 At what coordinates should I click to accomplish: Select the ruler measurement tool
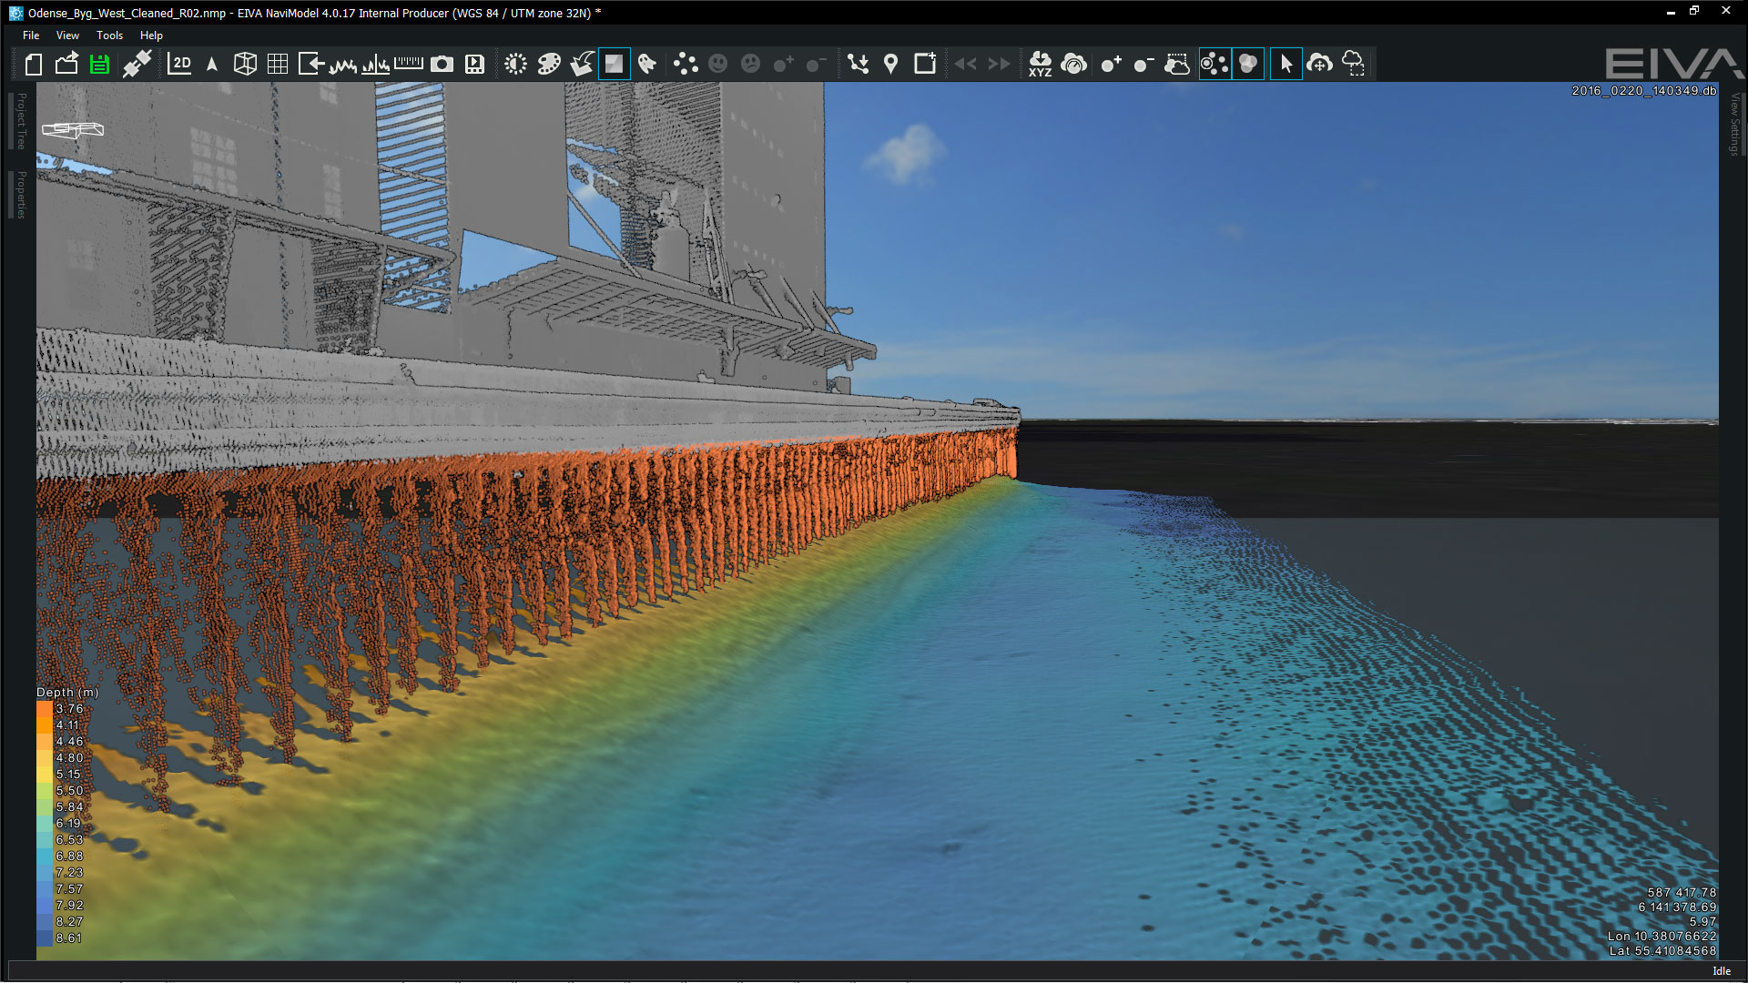click(x=408, y=64)
